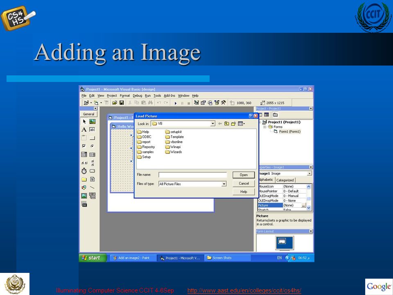This screenshot has height=295, width=393.
Task: Select the Image control in the toolbox
Action: pos(84,196)
